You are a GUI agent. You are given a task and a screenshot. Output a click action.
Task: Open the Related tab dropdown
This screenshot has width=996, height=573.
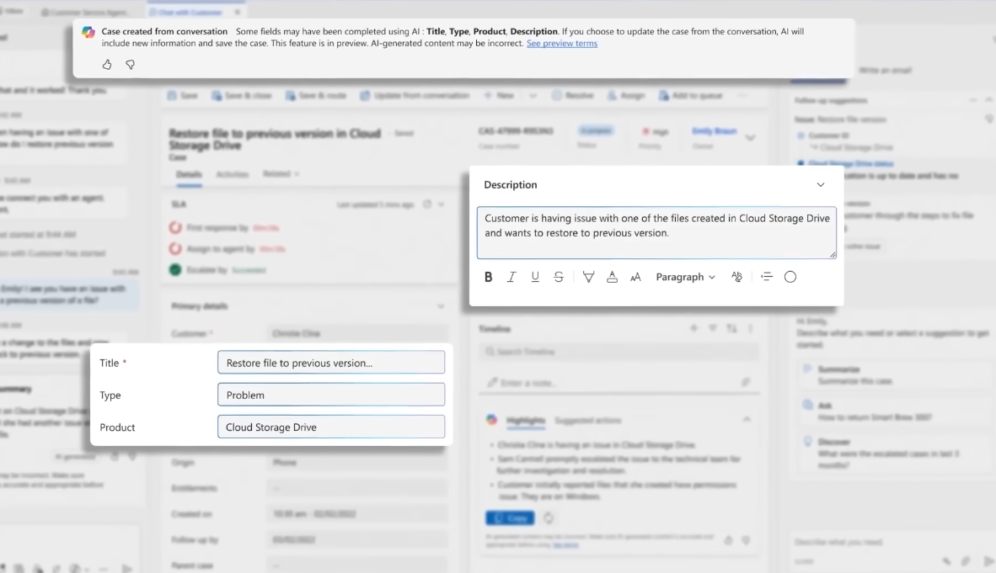pos(281,174)
